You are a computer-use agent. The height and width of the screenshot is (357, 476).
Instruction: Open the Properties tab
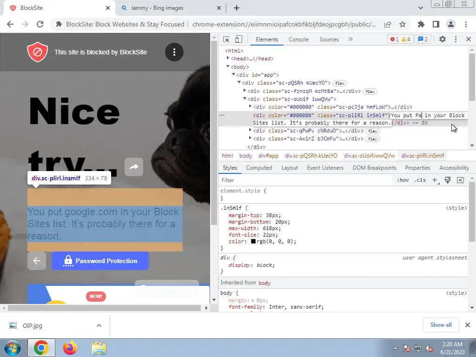coord(417,168)
